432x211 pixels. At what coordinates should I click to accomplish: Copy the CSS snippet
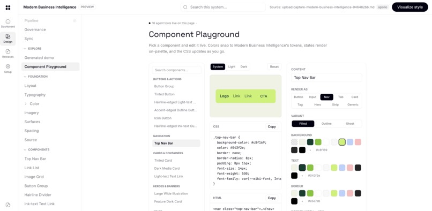pos(272,127)
